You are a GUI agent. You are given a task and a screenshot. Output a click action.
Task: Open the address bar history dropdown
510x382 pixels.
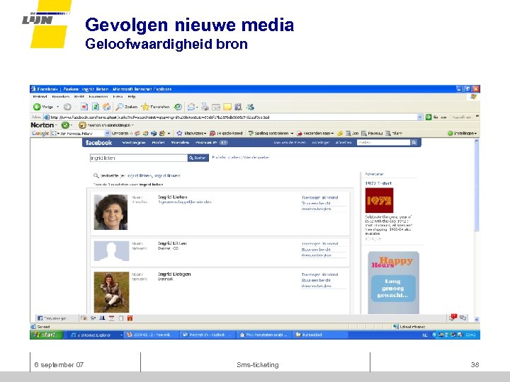coord(420,117)
